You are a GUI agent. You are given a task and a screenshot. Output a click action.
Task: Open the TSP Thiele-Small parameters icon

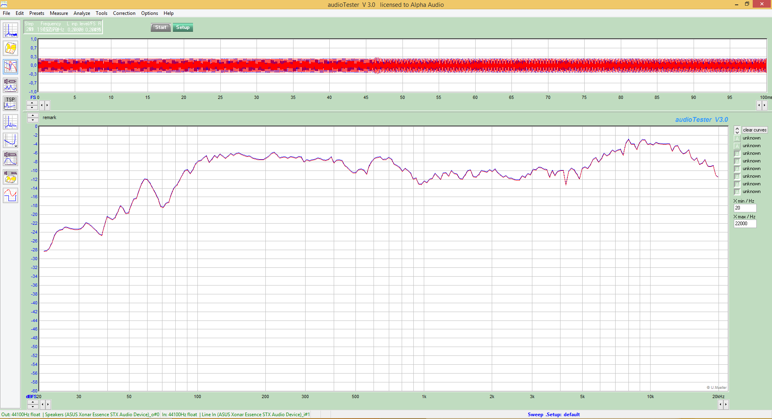[10, 103]
